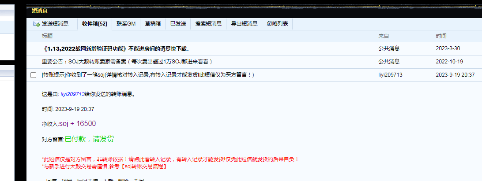Open the 发送短消息 compose tab
Viewport: 482px width, 181px height.
55,24
